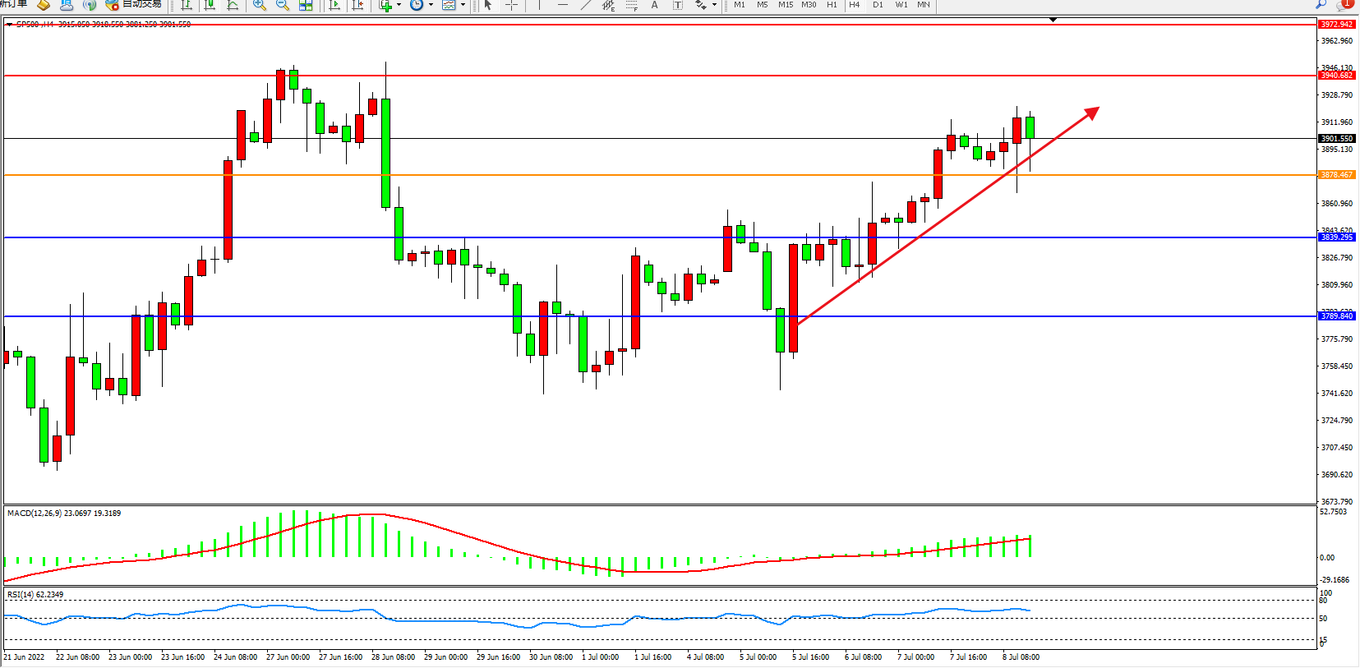Switch chart to Candlesticks mode
This screenshot has width=1360, height=668.
pyautogui.click(x=210, y=5)
